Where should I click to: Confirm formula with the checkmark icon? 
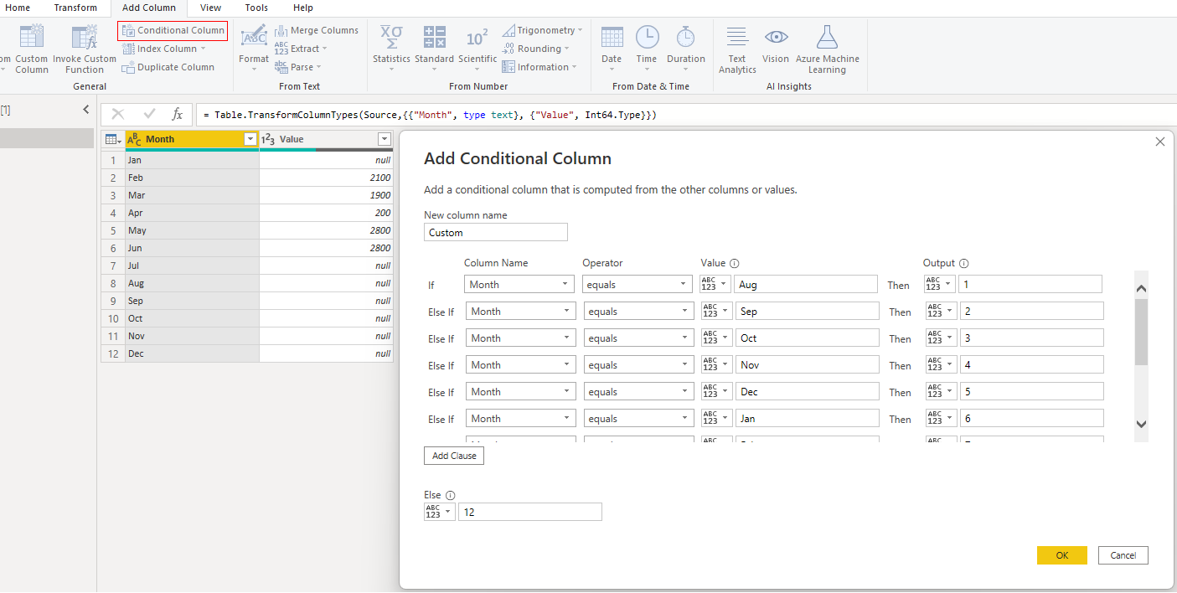point(149,115)
